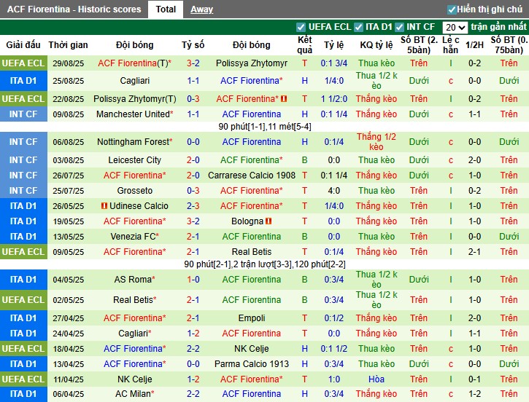Open the 20 recent matches dropdown
This screenshot has width=529, height=402.
(x=455, y=27)
